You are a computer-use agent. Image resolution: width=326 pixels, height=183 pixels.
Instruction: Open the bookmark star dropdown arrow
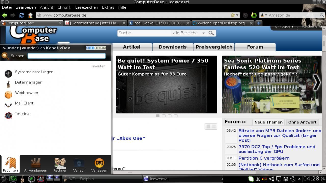click(x=237, y=15)
